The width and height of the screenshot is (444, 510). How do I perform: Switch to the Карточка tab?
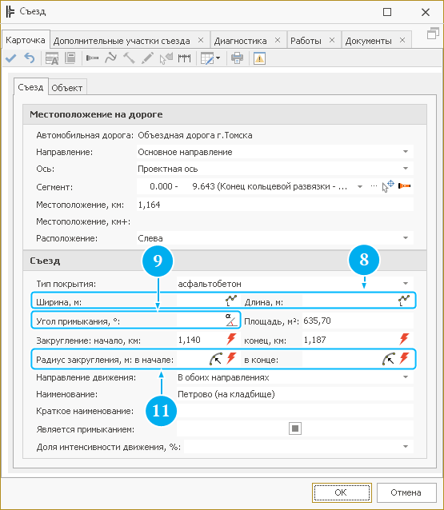coord(26,40)
